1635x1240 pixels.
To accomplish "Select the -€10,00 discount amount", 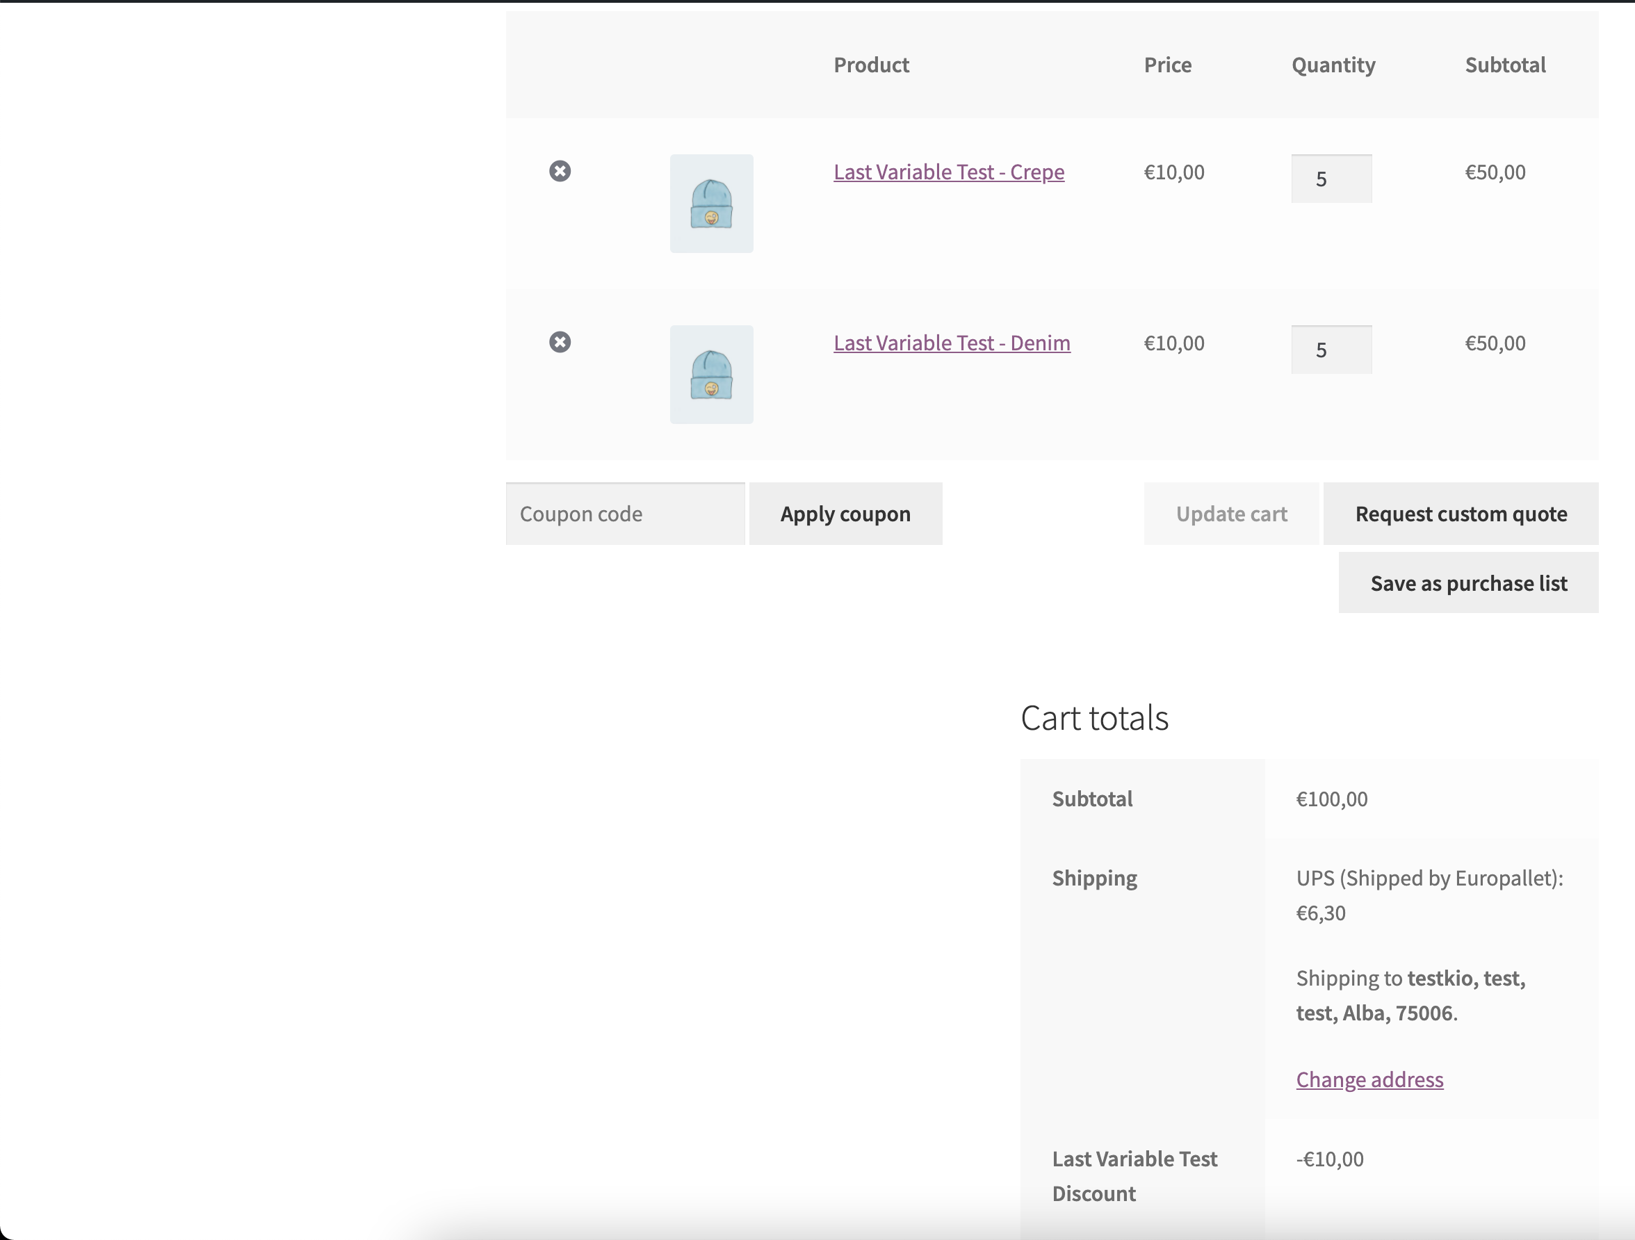I will pyautogui.click(x=1329, y=1159).
